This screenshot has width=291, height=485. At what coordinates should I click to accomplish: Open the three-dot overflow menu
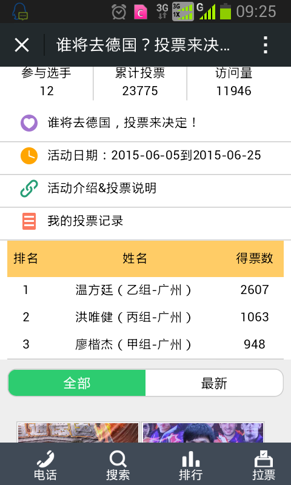coord(266,45)
